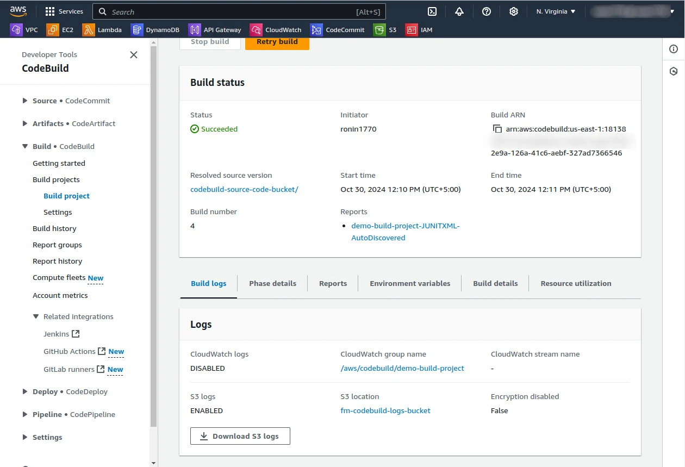This screenshot has height=467, width=685.
Task: Close the CodeBuild navigation panel
Action: (x=134, y=55)
